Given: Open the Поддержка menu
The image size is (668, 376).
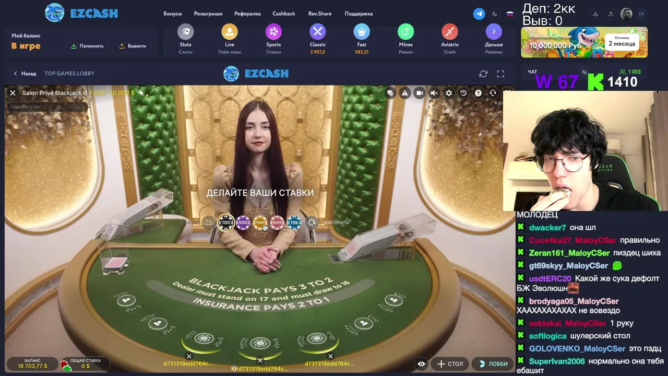Looking at the screenshot, I should pyautogui.click(x=359, y=14).
